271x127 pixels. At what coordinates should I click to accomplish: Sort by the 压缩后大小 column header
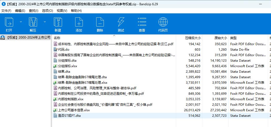[193, 38]
